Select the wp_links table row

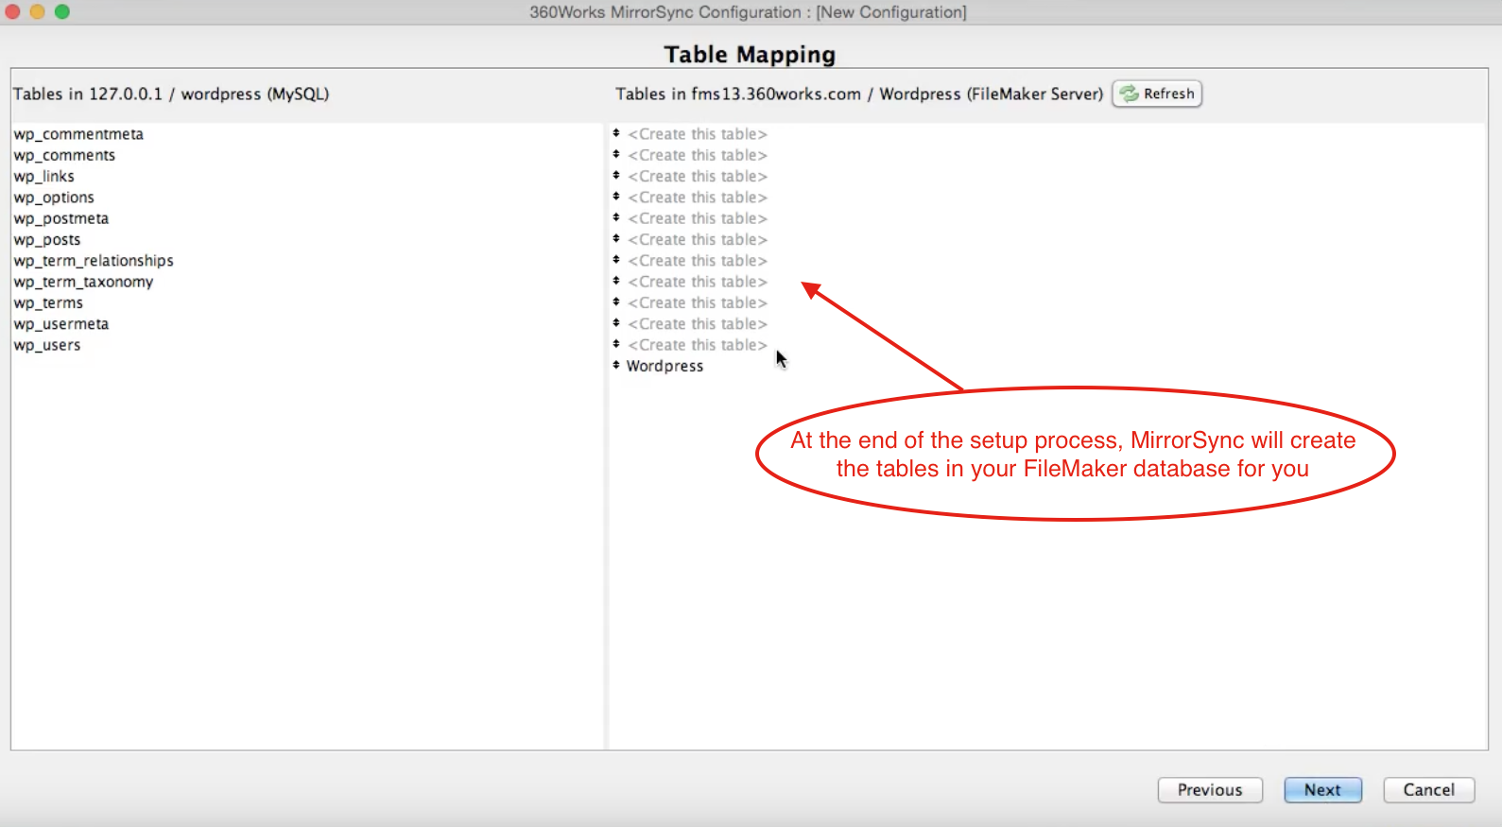point(307,177)
